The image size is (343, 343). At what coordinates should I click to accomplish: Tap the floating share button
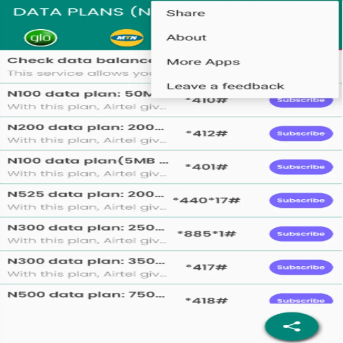292,326
